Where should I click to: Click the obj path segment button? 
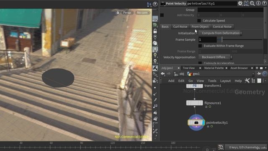[x=181, y=74]
